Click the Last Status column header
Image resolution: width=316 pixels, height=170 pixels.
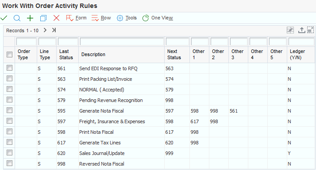click(68, 54)
